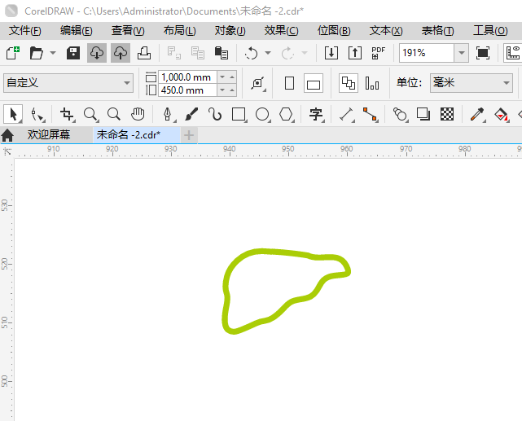This screenshot has width=522, height=421.
Task: Expand the Open recent files arrow
Action: (53, 53)
